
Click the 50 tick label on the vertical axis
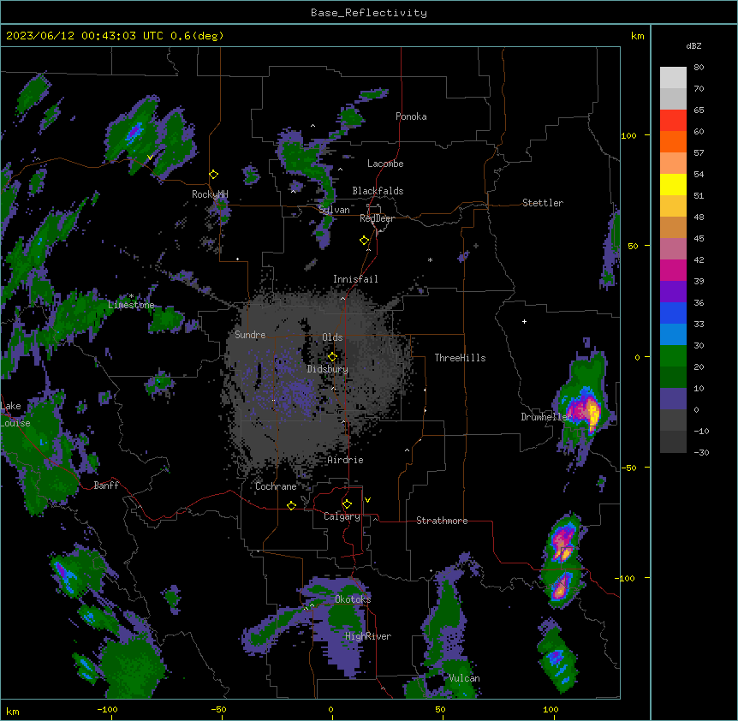[x=633, y=246]
